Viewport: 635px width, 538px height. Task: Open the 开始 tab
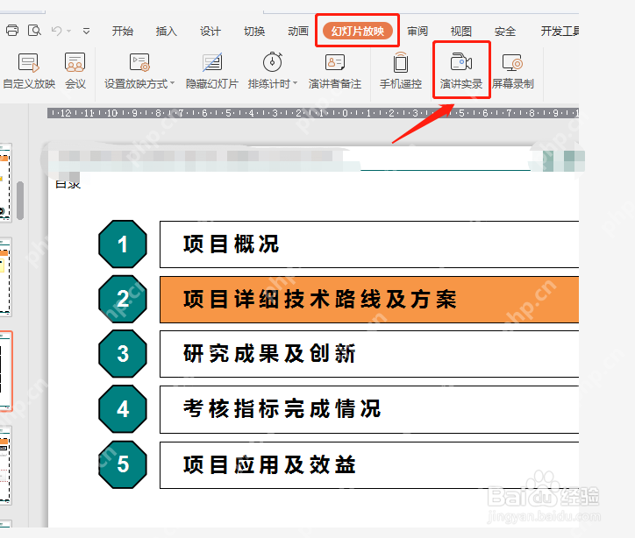click(x=123, y=32)
